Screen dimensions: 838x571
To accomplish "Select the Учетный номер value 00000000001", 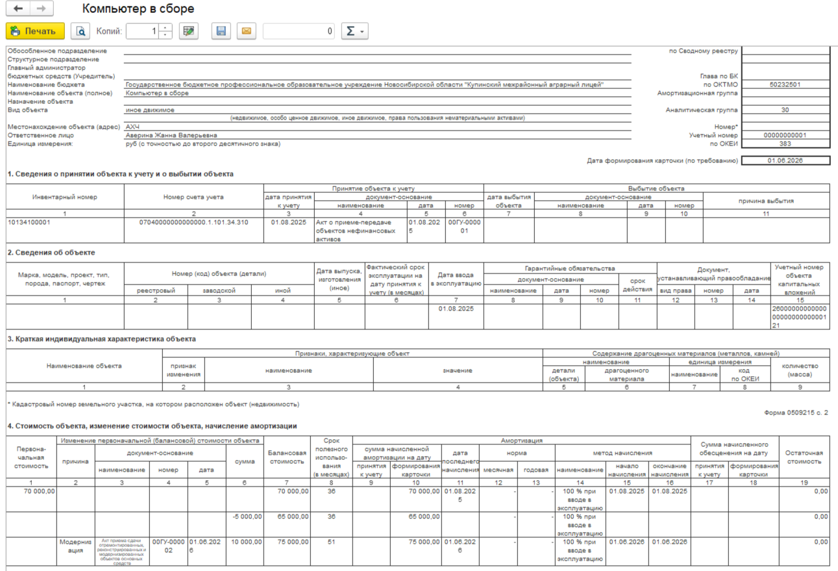I will pyautogui.click(x=785, y=135).
